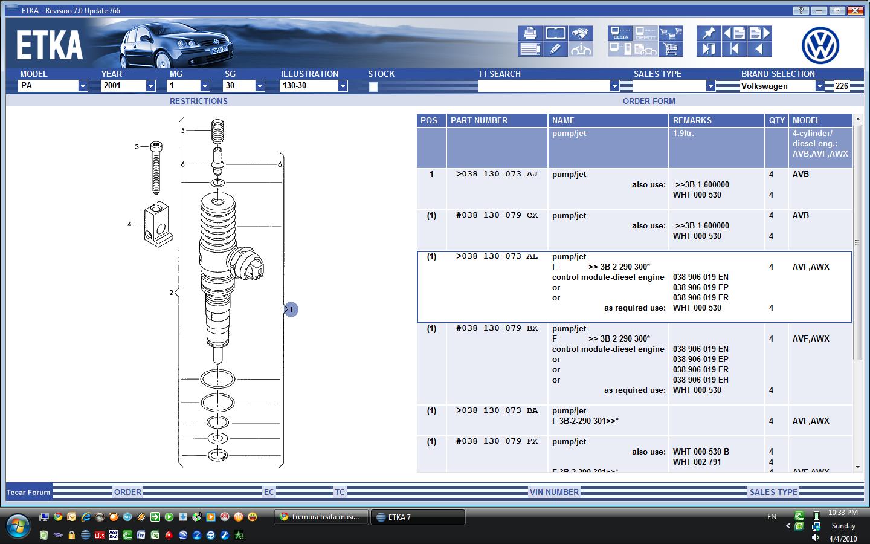The image size is (870, 544).
Task: Select part row 038 130 073 AJ
Action: tap(634, 189)
